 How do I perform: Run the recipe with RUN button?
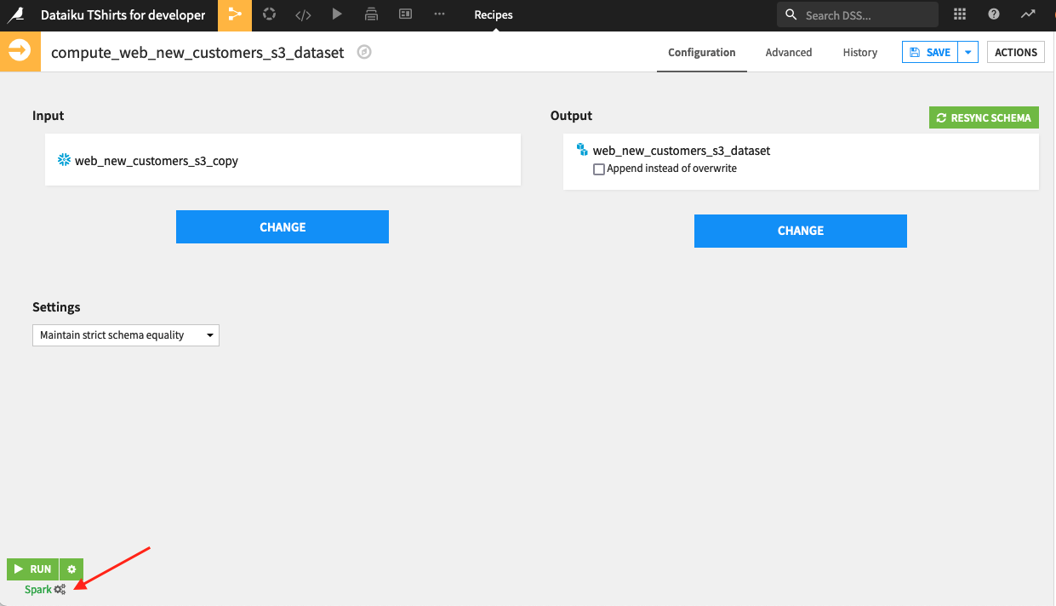[32, 569]
